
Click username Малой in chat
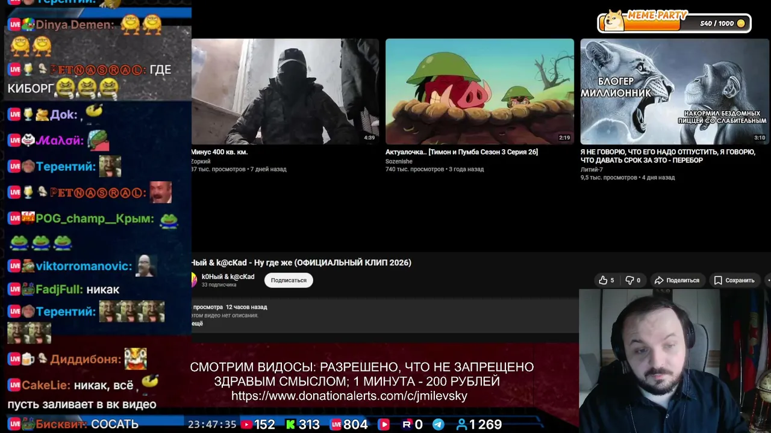coord(59,140)
